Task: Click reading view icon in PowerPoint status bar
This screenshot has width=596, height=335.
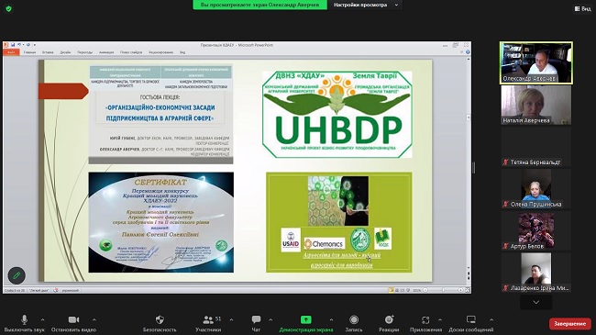Action: (403, 290)
